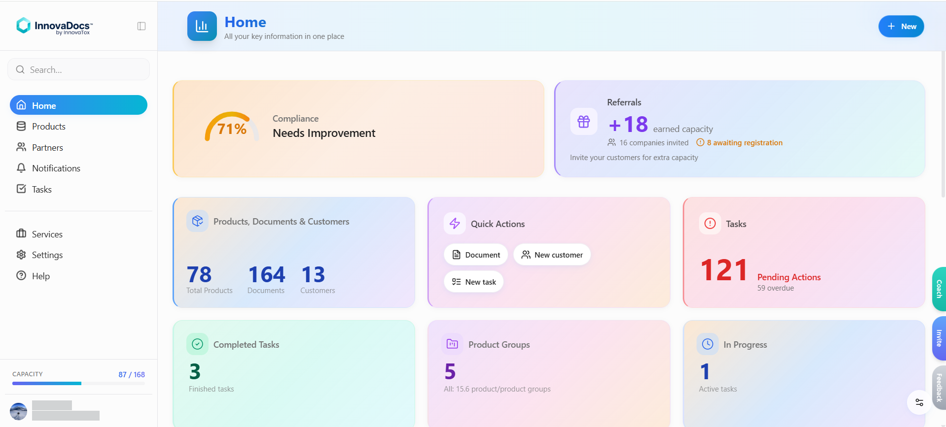Open the dashboard customize sliders icon
946x427 pixels.
(919, 402)
